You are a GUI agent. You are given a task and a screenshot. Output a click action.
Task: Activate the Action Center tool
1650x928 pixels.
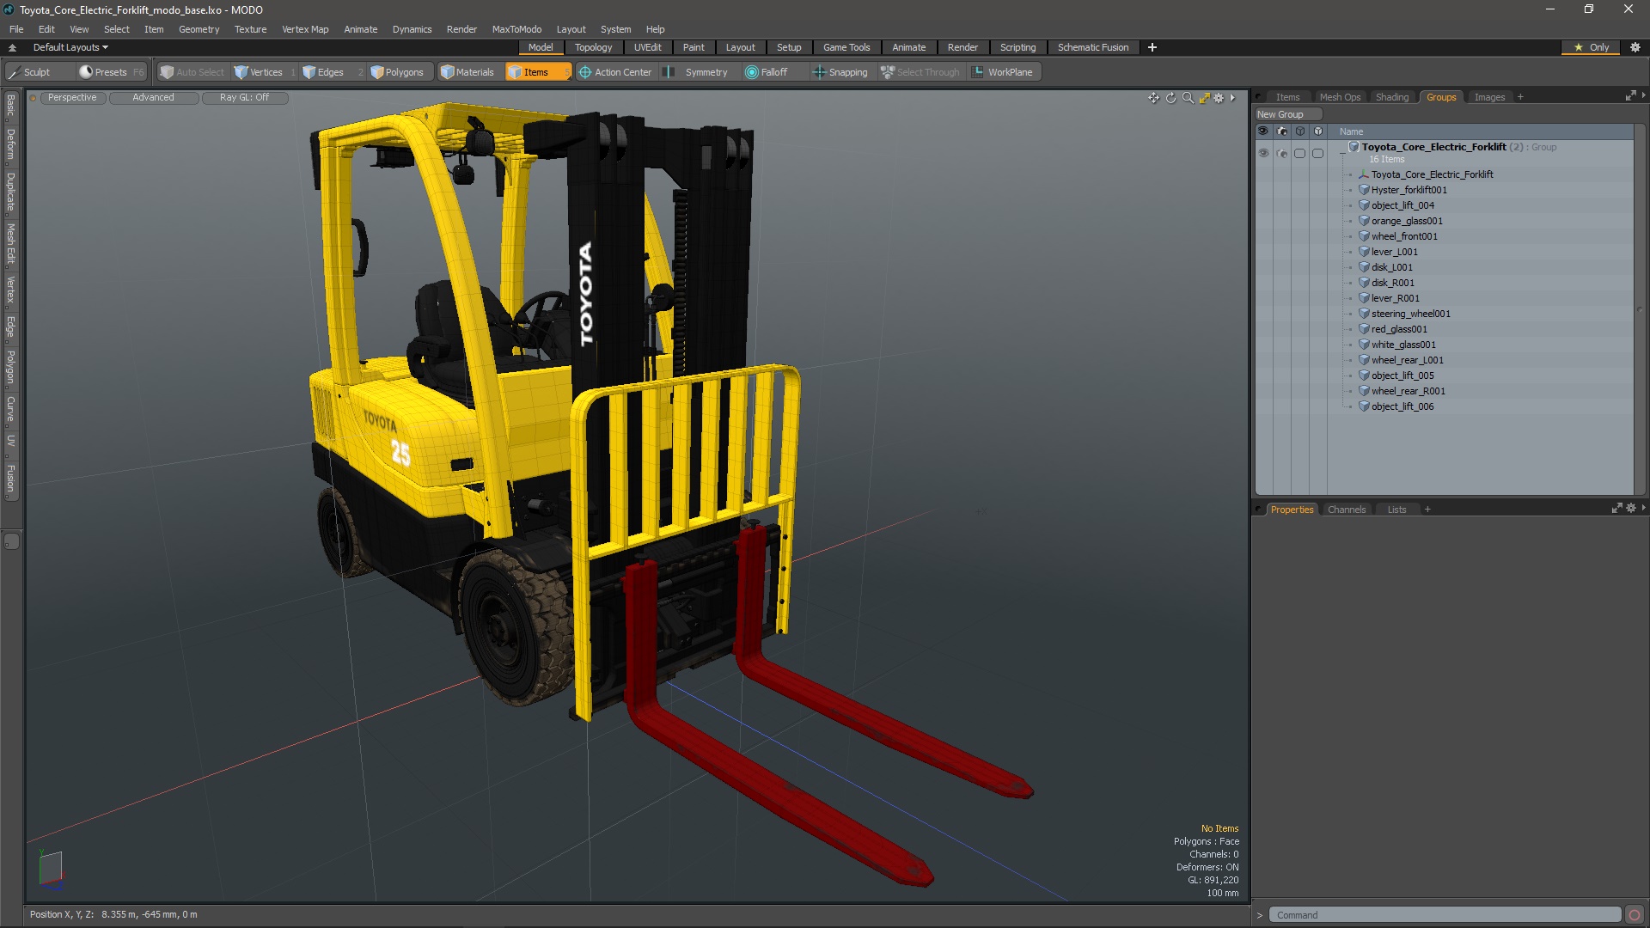click(x=615, y=72)
